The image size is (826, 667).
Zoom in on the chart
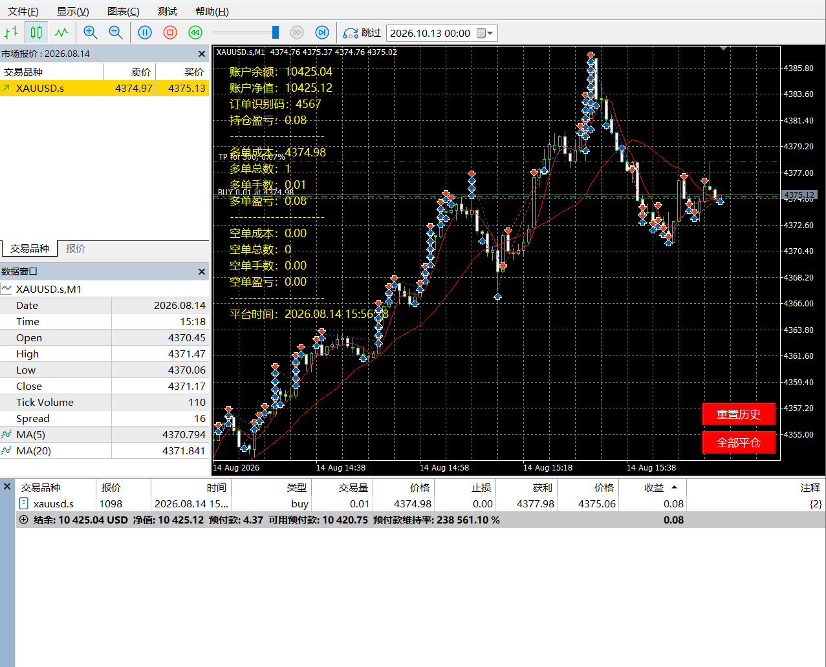tap(91, 32)
